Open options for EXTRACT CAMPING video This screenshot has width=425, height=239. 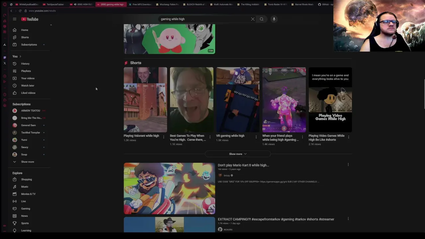tap(348, 219)
